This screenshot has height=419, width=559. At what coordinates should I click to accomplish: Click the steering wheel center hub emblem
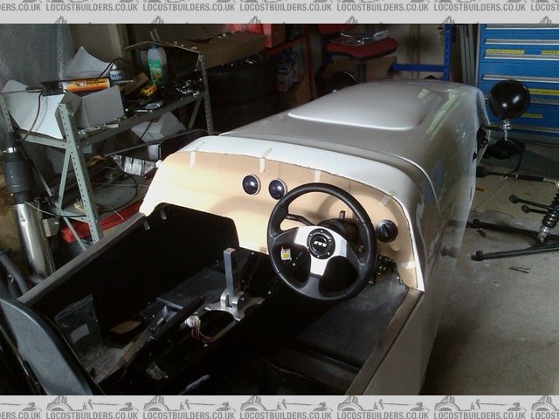pyautogui.click(x=321, y=242)
